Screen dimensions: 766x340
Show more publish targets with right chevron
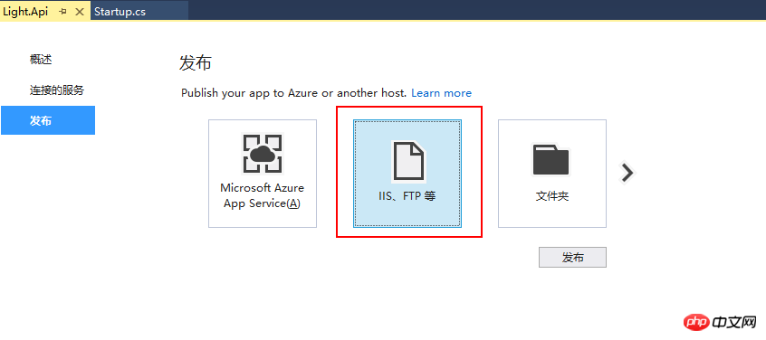(627, 172)
